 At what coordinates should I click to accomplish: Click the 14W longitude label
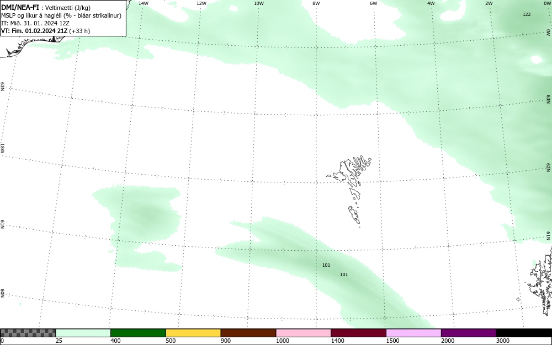pos(144,3)
